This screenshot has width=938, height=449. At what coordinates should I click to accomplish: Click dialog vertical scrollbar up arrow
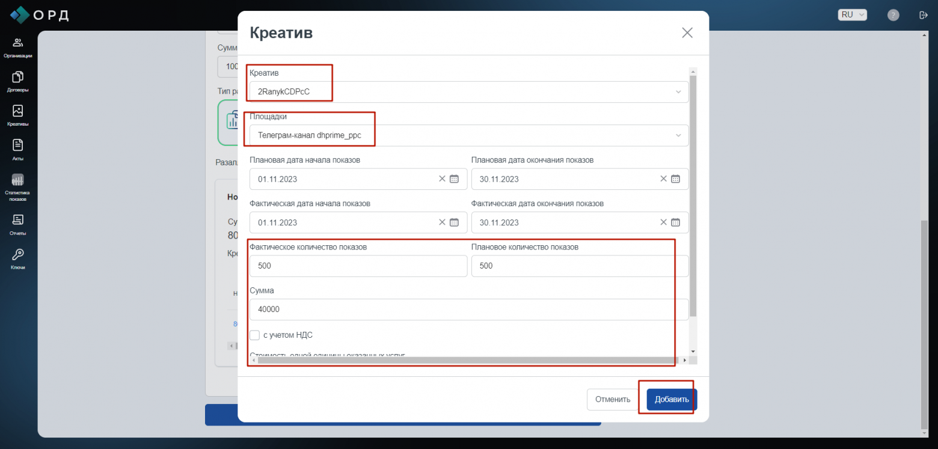point(693,71)
